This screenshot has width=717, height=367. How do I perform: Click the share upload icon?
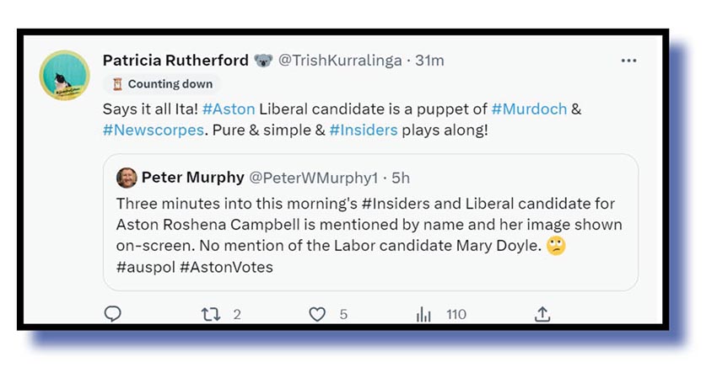[542, 315]
